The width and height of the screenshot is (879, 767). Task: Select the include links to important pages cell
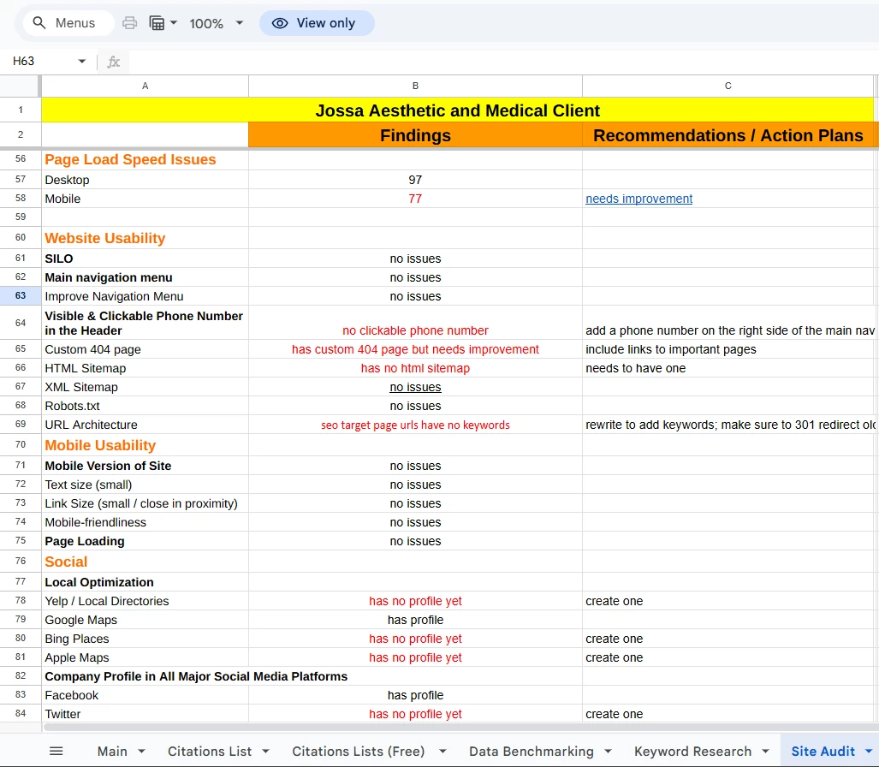[x=728, y=349]
